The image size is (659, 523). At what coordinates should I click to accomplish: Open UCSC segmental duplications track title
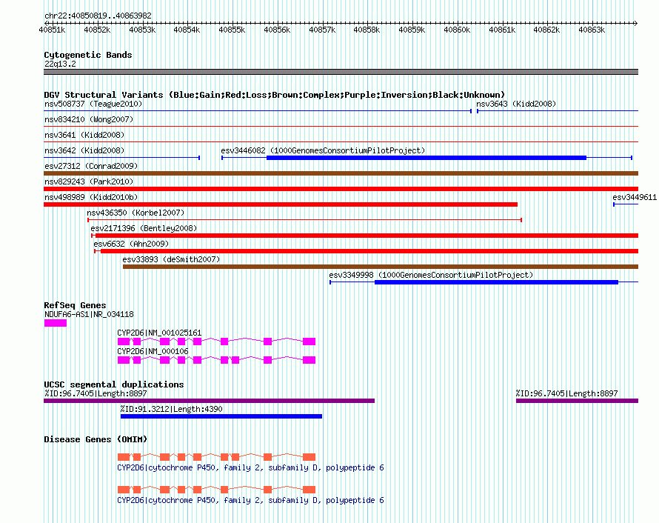click(x=114, y=384)
